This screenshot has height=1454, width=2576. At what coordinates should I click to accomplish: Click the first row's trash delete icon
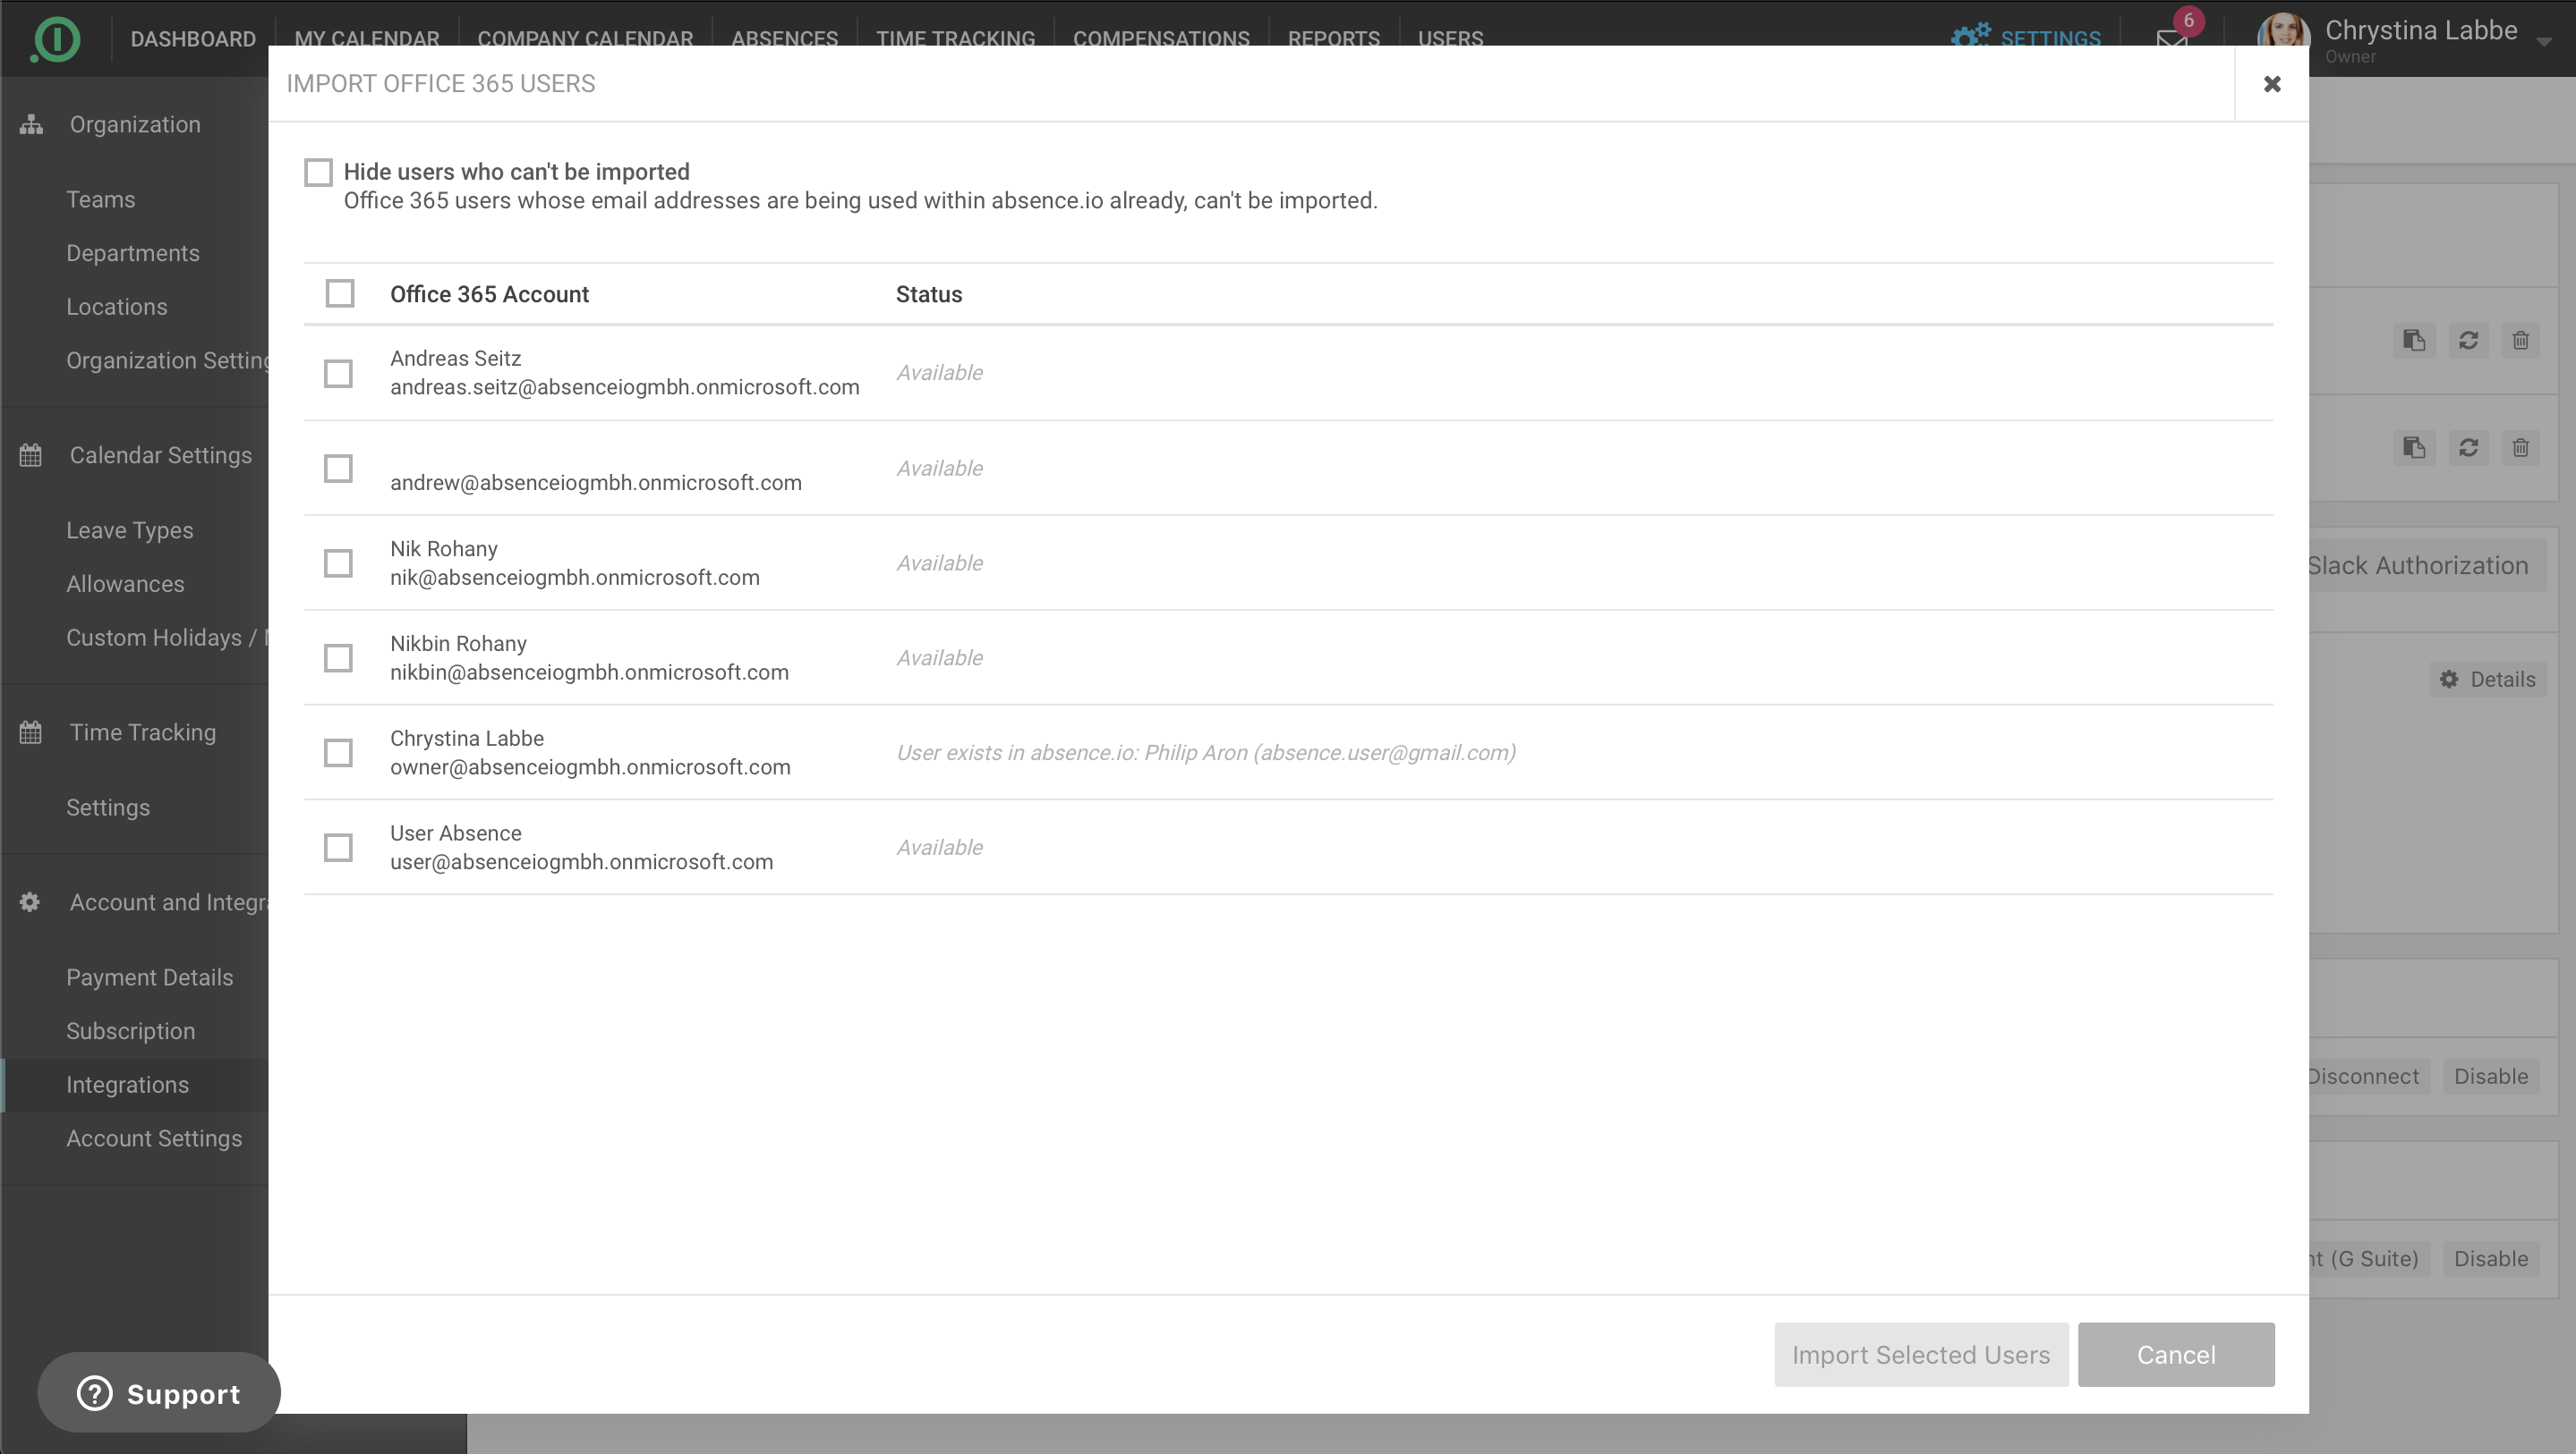(2520, 341)
